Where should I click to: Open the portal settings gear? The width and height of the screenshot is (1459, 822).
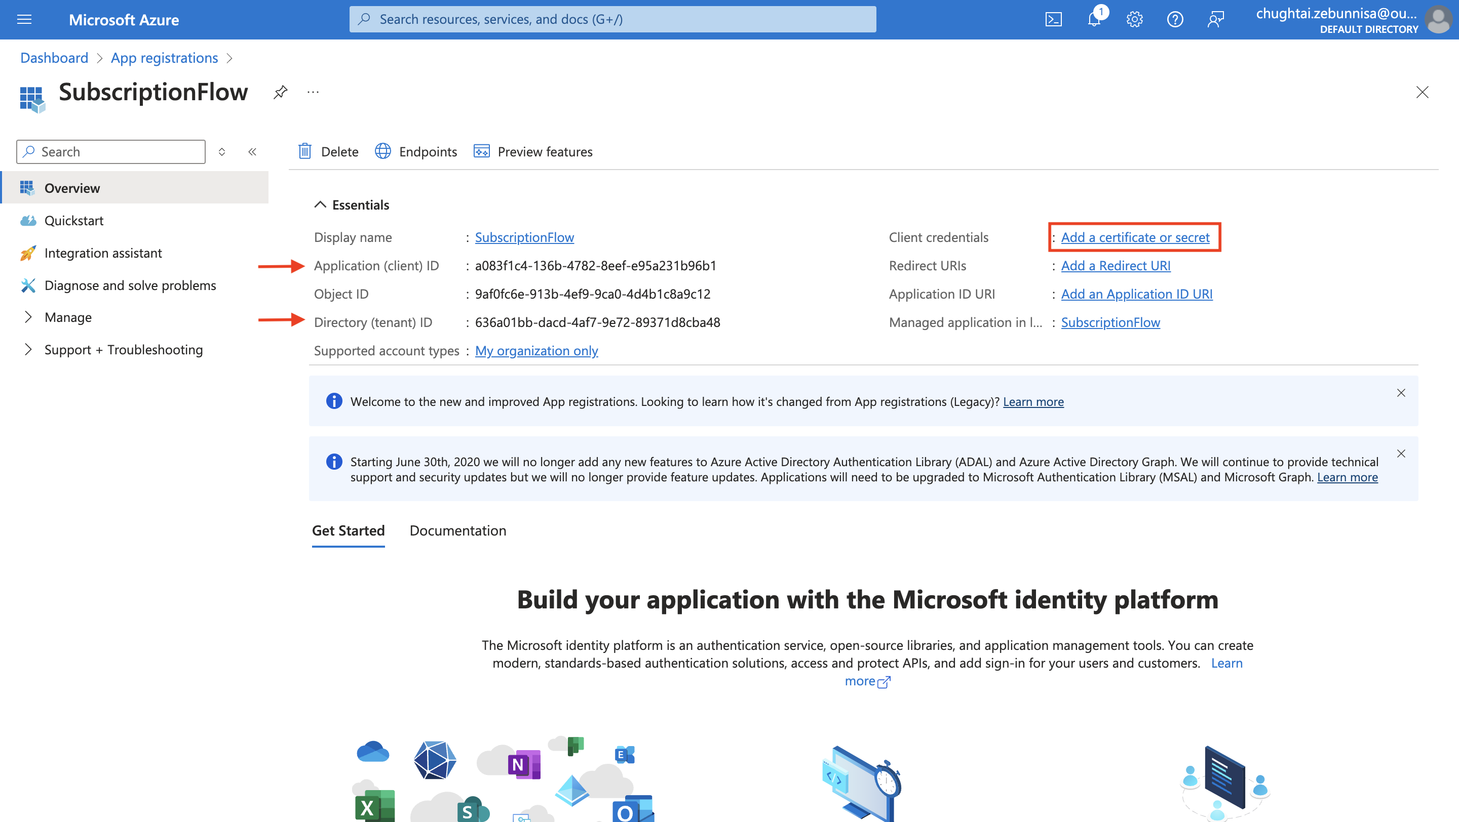click(x=1134, y=19)
